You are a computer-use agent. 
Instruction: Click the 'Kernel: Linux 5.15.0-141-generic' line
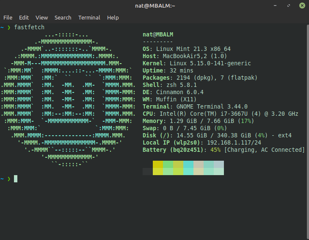point(197,63)
